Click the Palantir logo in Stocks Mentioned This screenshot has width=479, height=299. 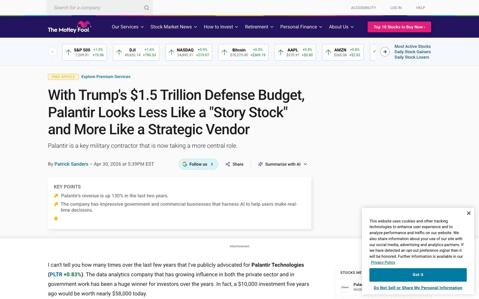point(345,287)
